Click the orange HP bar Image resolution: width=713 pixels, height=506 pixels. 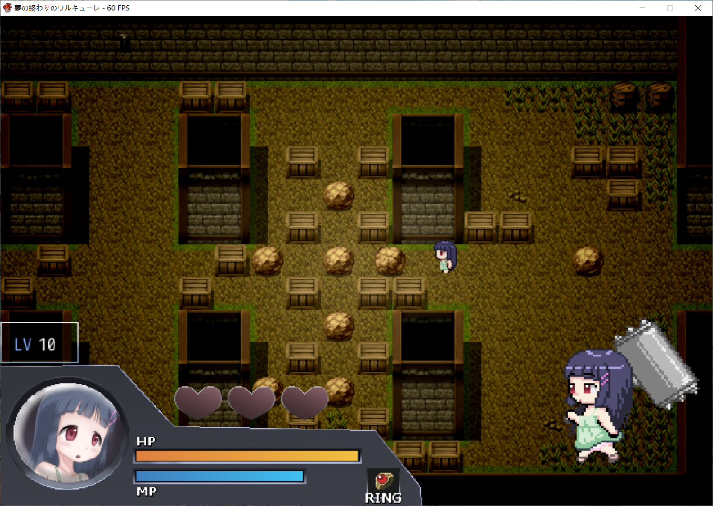[x=247, y=456]
